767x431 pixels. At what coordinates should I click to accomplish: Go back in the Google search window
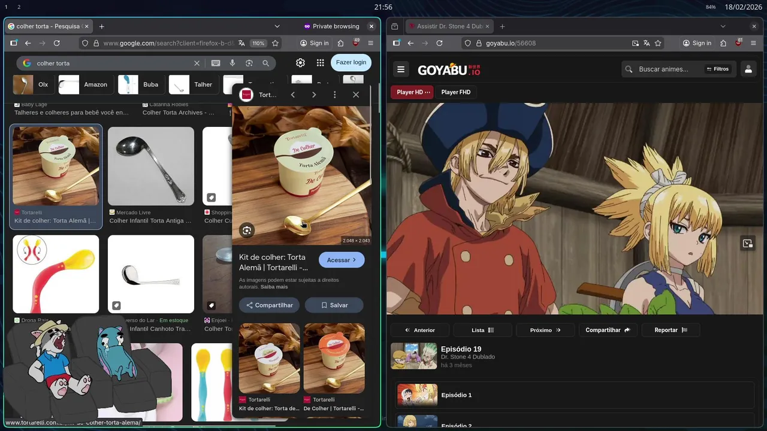pyautogui.click(x=28, y=43)
